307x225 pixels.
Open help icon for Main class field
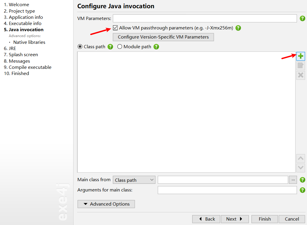click(x=302, y=180)
